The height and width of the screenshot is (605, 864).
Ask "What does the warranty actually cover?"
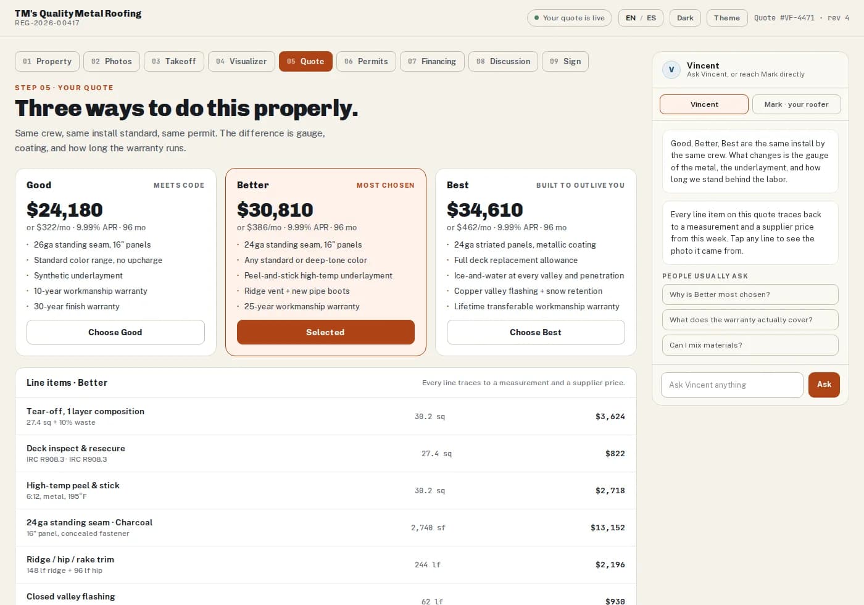coord(750,320)
